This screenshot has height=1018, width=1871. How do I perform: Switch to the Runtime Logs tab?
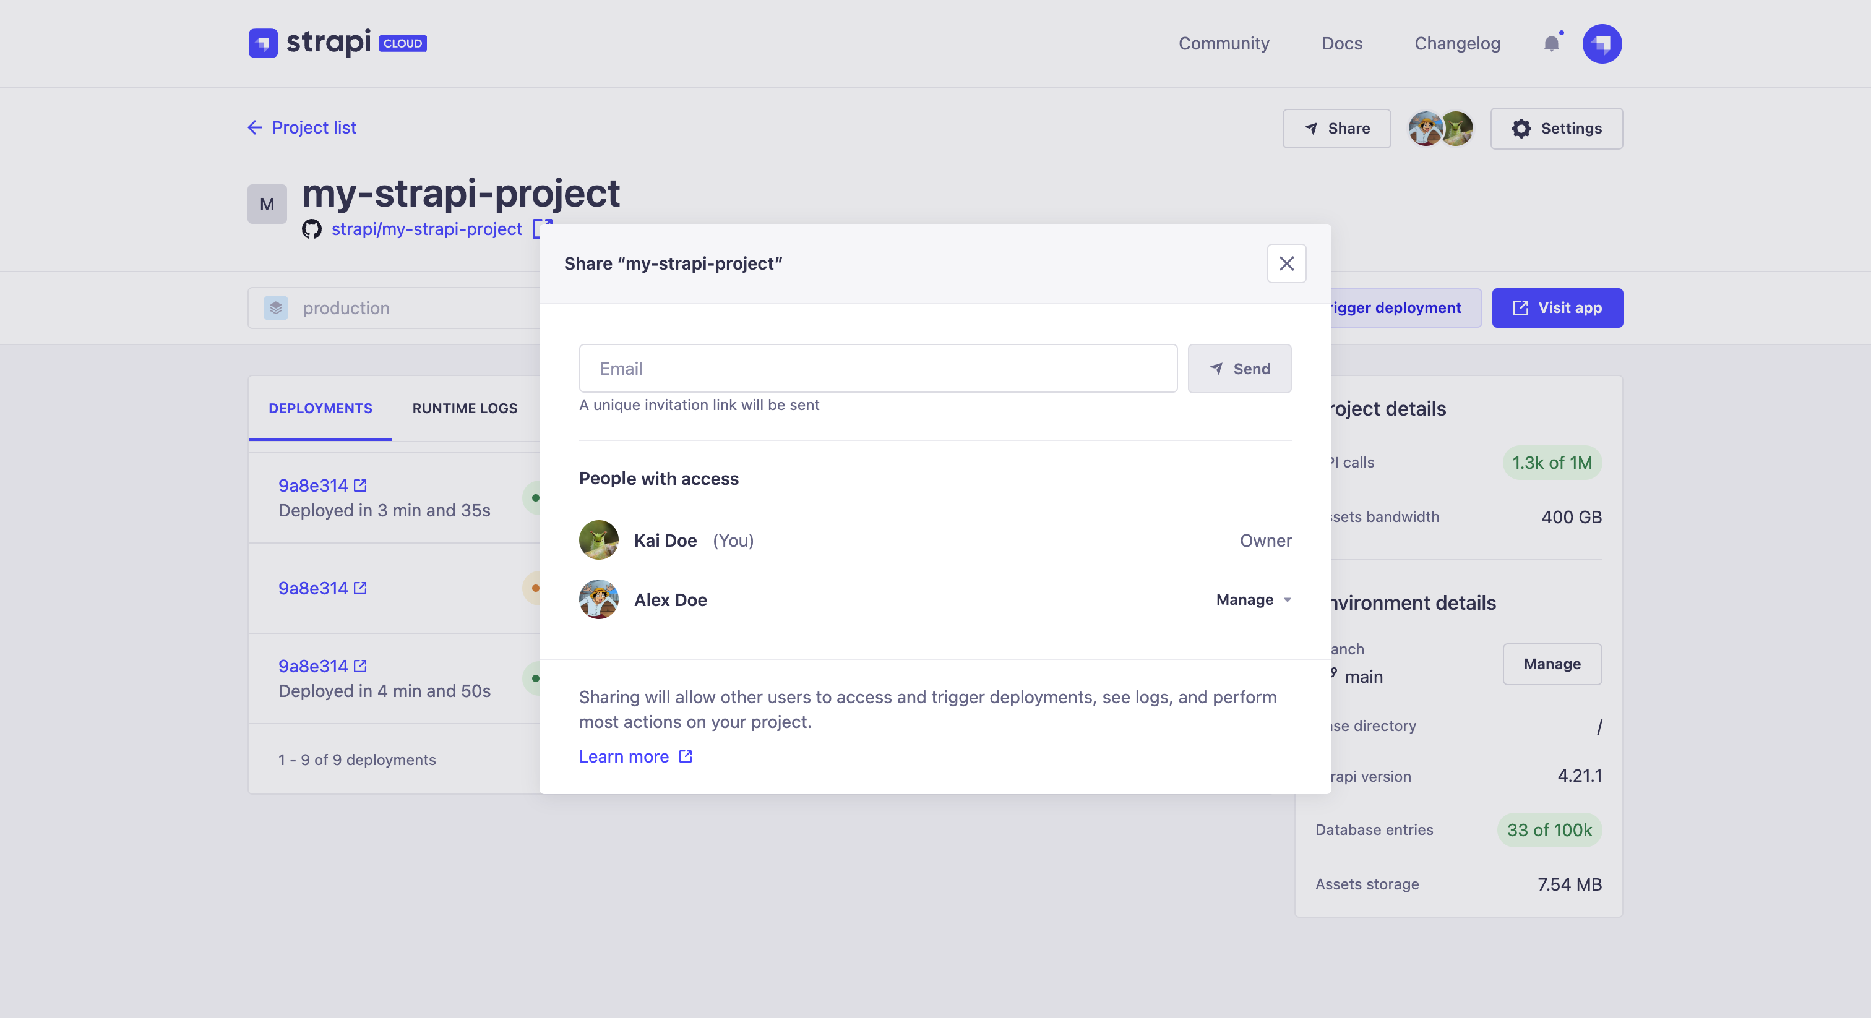(x=464, y=406)
